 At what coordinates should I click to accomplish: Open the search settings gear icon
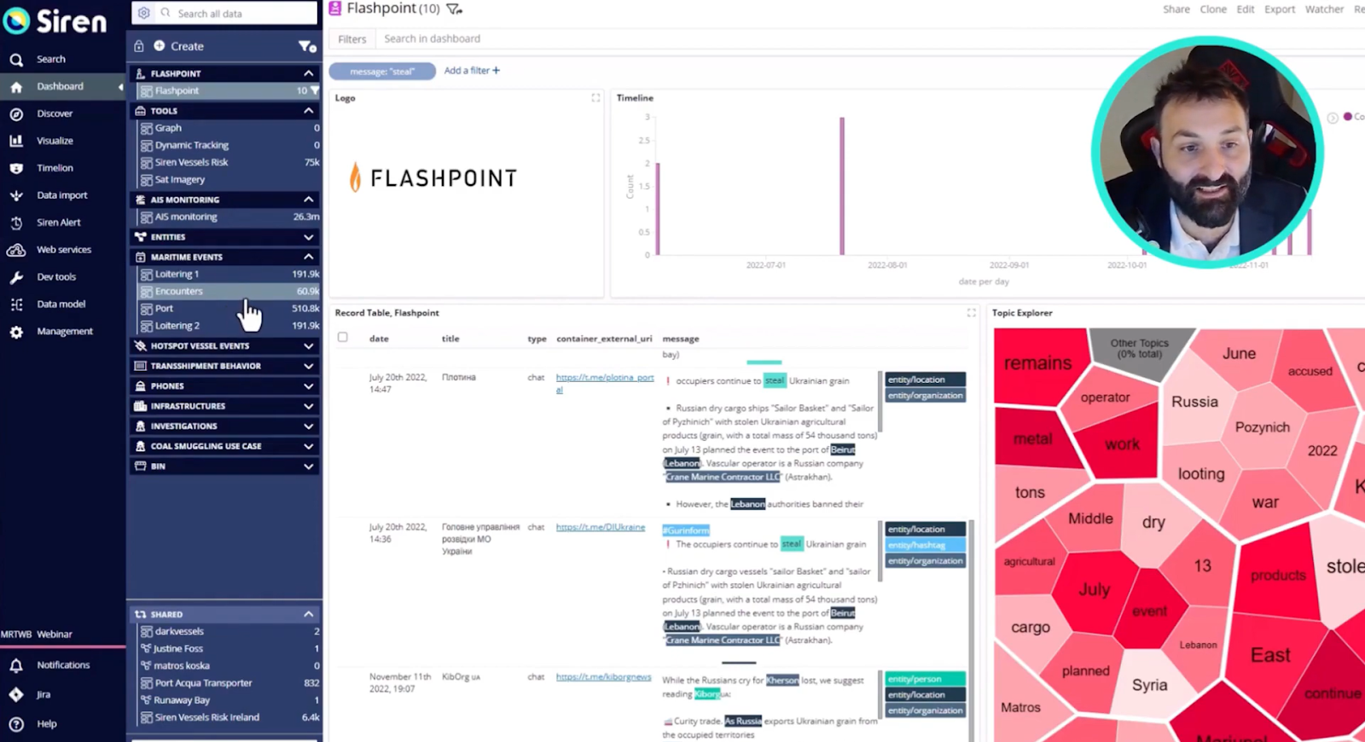143,13
